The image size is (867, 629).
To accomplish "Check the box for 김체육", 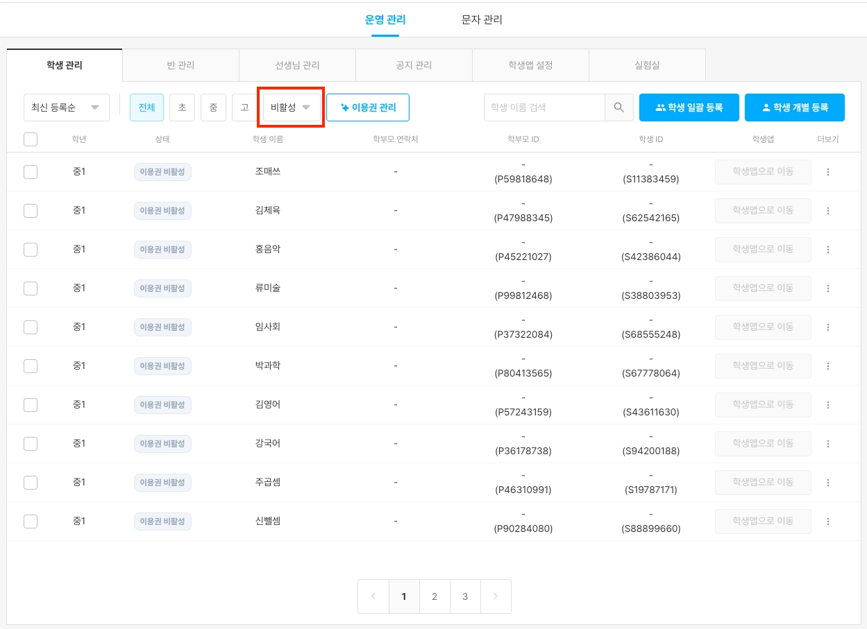I will tap(31, 211).
